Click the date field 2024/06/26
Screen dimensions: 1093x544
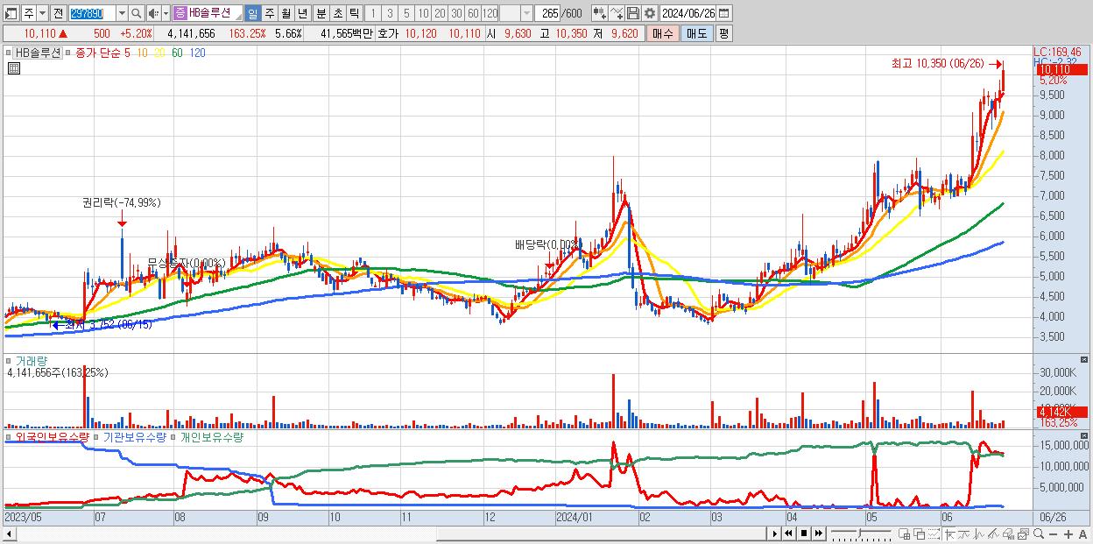click(688, 13)
